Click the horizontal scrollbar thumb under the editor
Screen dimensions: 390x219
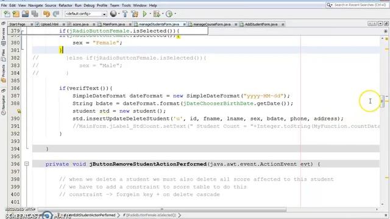[x=162, y=209]
